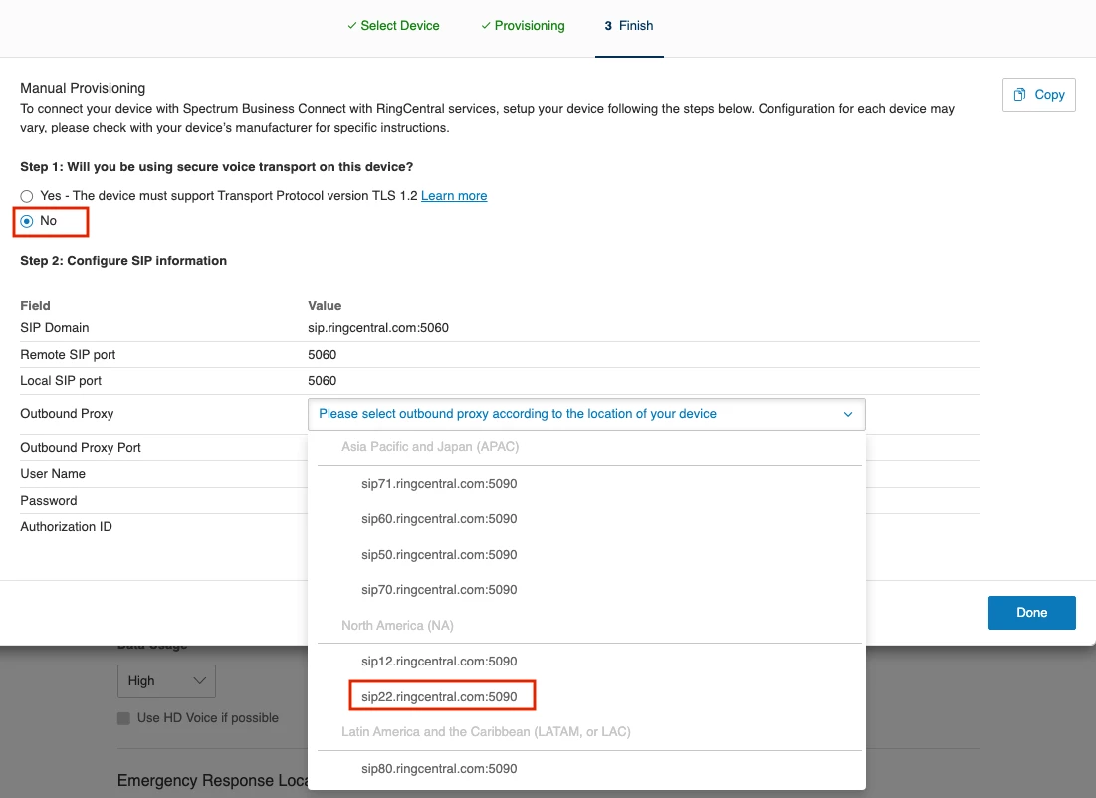
Task: Open the Outbound Proxy dropdown
Action: coord(586,414)
